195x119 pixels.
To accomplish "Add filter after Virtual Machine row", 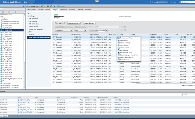I will (x=125, y=27).
